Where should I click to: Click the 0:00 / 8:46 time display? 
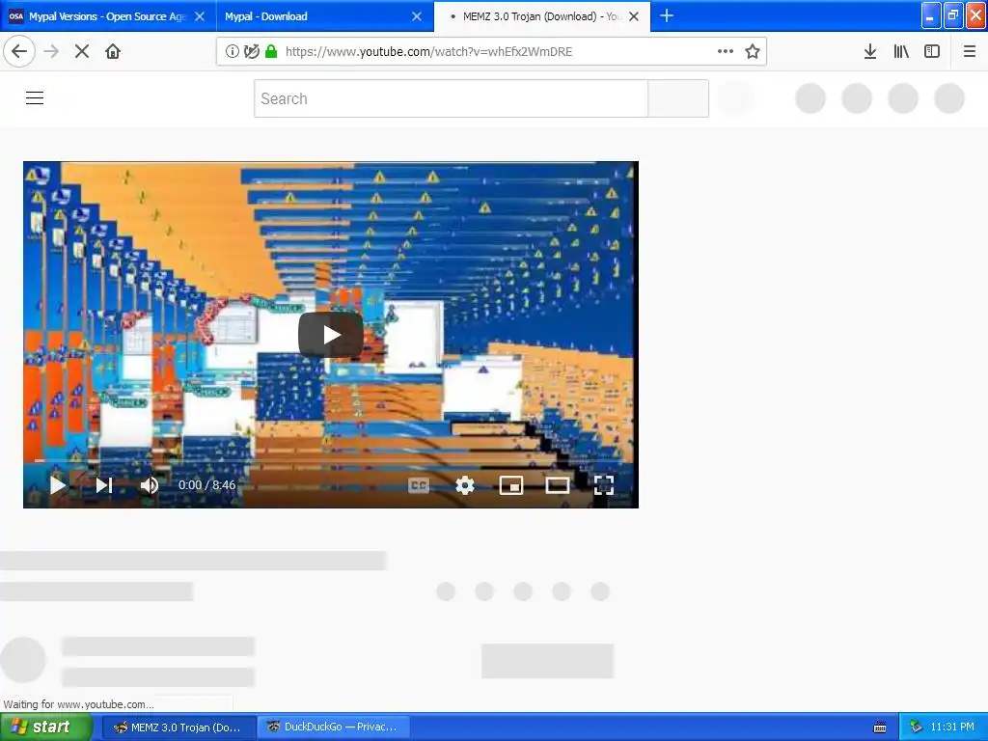(x=206, y=485)
